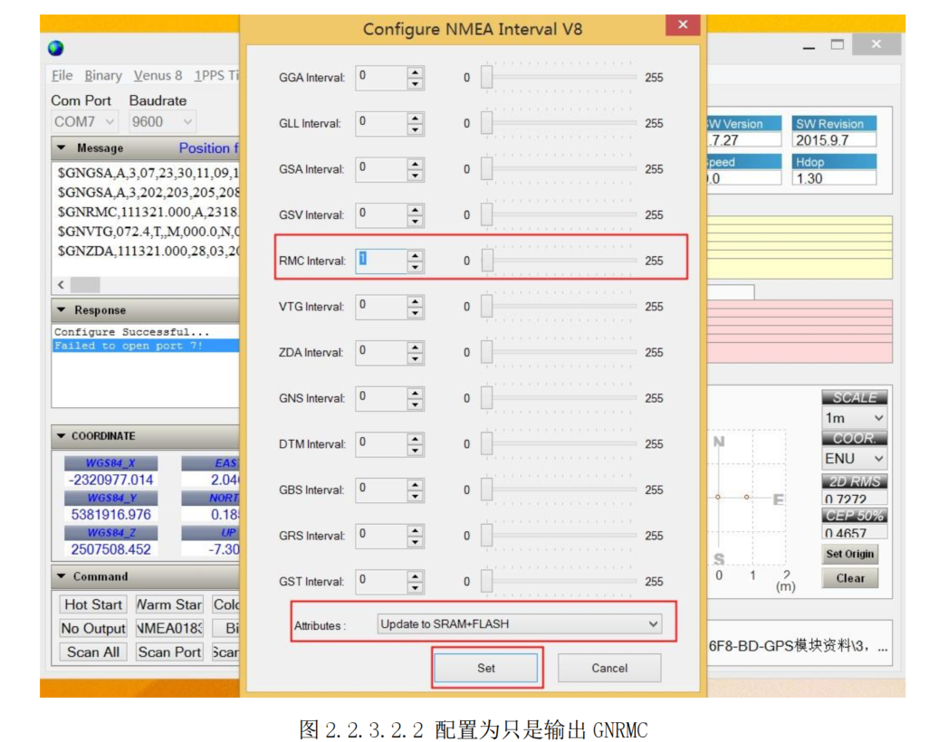Click the RMC Interval input field
Screen dimensions: 948x742
coord(381,261)
